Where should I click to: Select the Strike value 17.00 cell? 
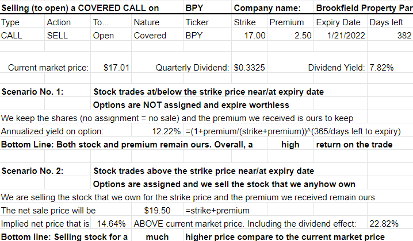[249, 35]
